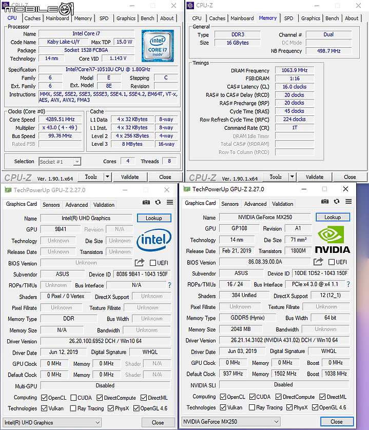Click Core Speed value 4289.51 MHz
Screen dimensions: 369x430
(60, 119)
